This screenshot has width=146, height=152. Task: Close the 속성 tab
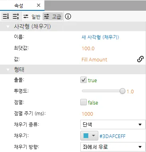click(x=39, y=5)
